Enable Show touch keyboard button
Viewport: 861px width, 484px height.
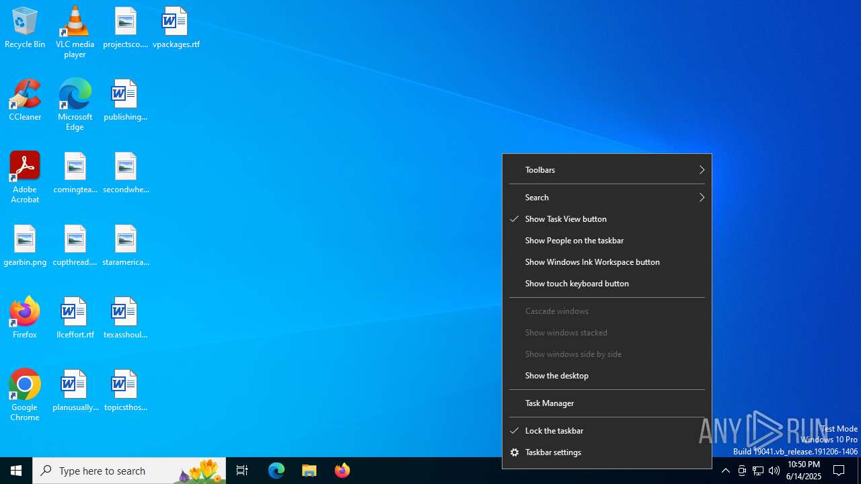pos(607,284)
